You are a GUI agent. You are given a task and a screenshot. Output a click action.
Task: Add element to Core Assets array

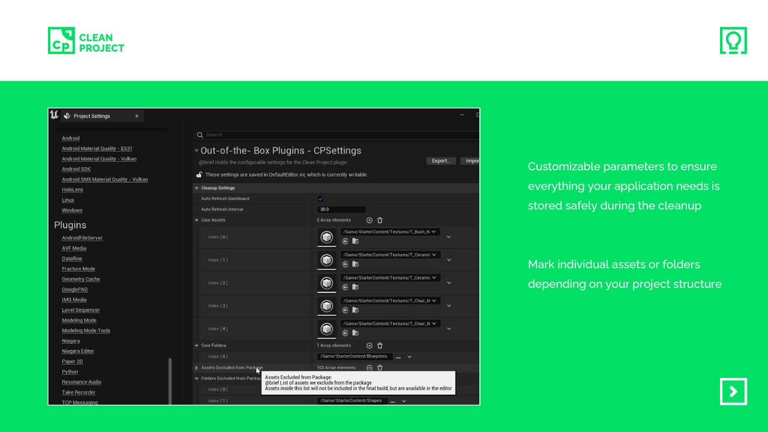click(369, 220)
